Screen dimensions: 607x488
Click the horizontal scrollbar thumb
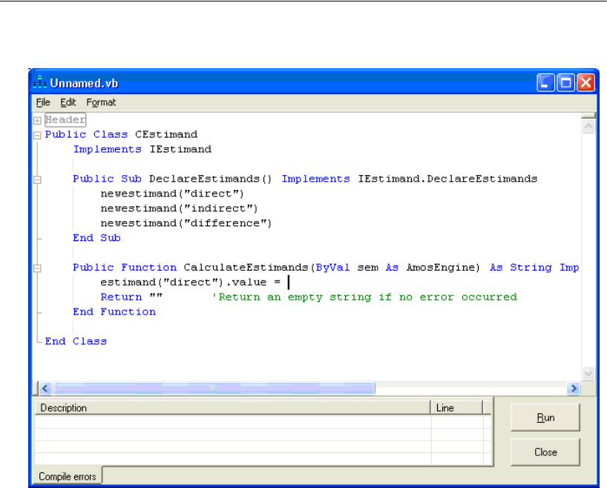coord(214,388)
